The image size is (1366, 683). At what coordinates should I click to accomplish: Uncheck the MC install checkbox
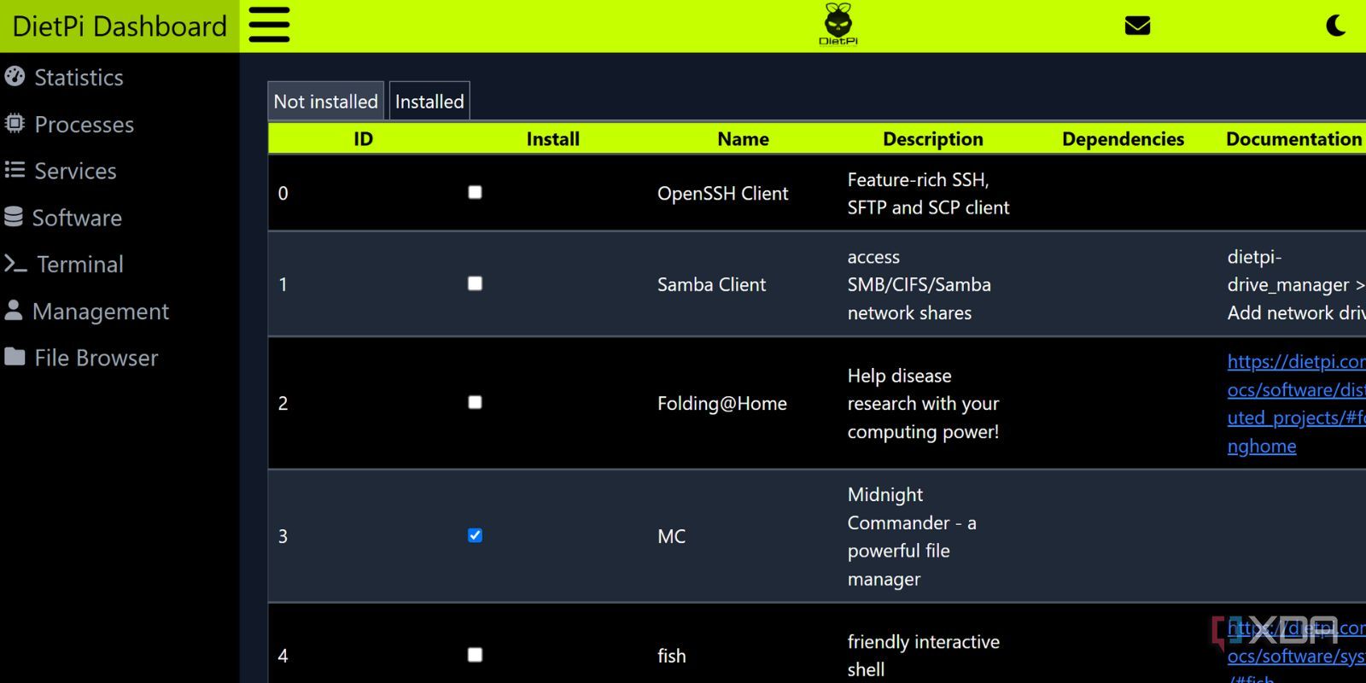[x=476, y=535]
